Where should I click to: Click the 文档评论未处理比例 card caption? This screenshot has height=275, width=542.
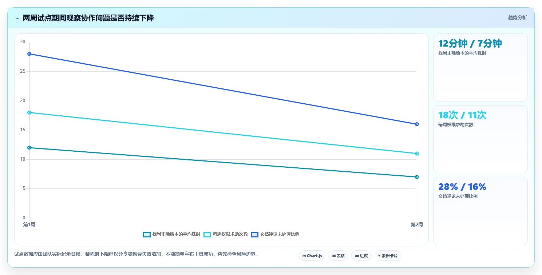(458, 196)
